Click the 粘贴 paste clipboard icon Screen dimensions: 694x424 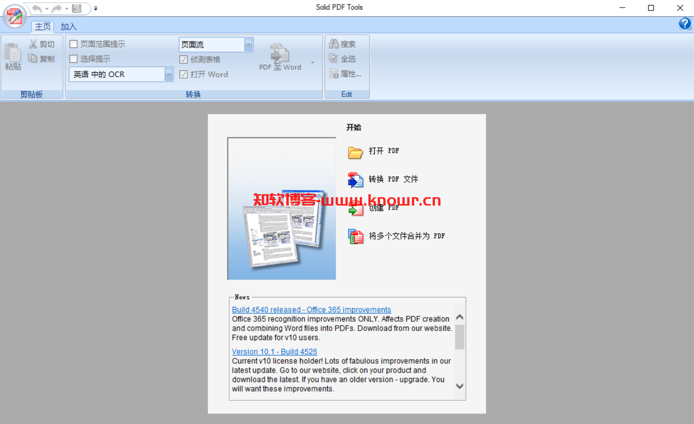[x=13, y=51]
